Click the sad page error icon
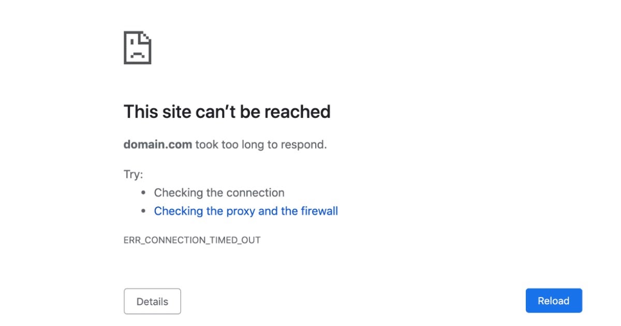This screenshot has width=621, height=326. tap(137, 48)
